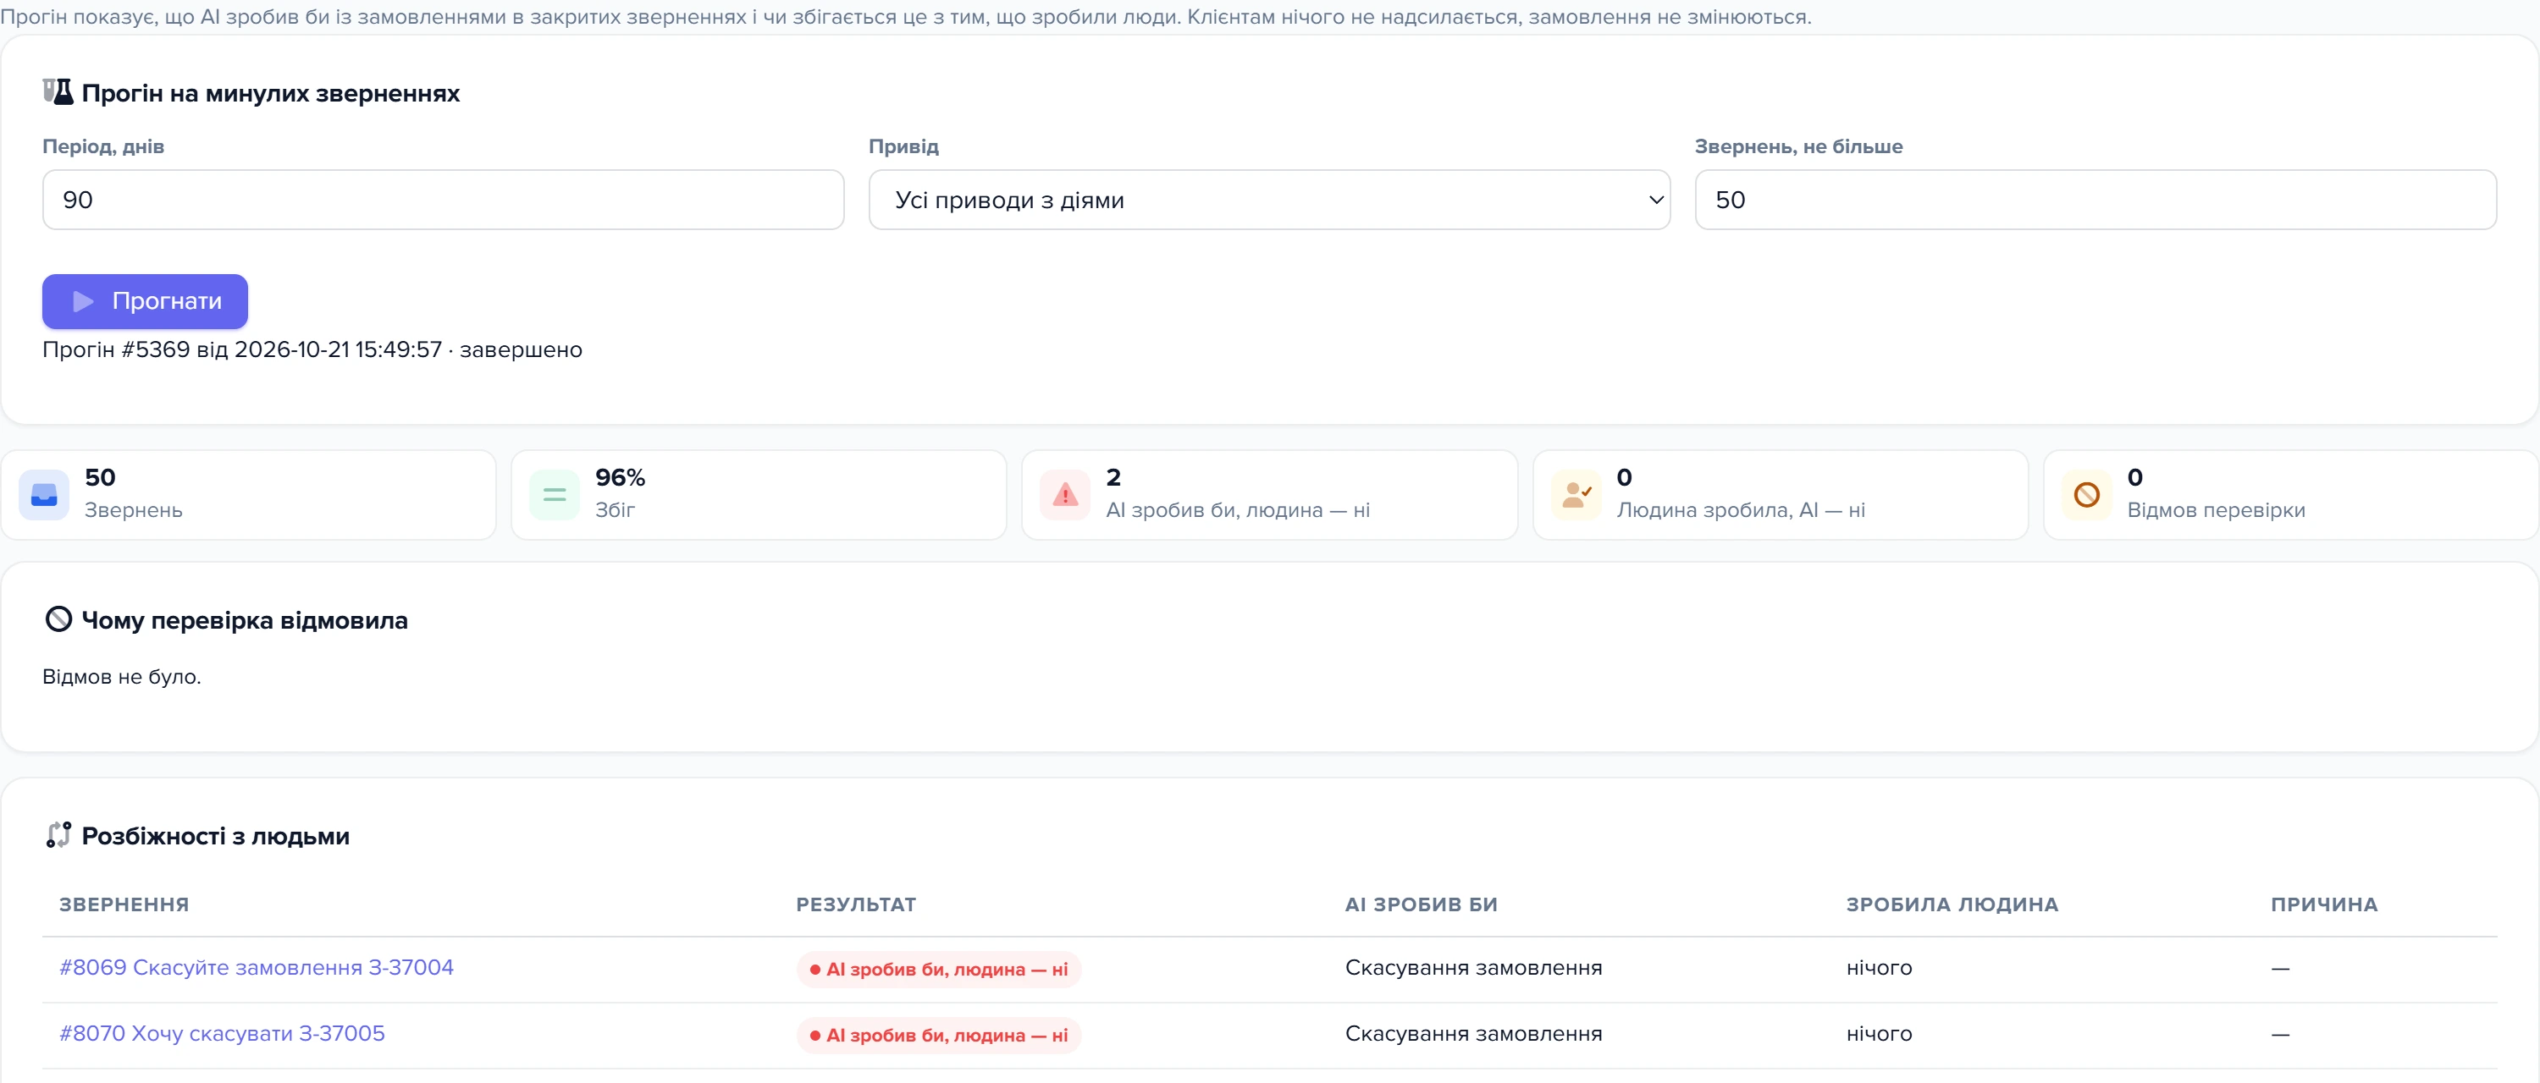Click the red warning triangle icon

(x=1065, y=495)
